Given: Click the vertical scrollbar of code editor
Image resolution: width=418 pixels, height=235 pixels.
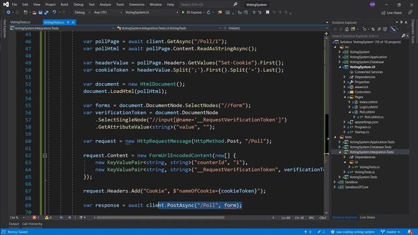Looking at the screenshot, I should pyautogui.click(x=327, y=134).
